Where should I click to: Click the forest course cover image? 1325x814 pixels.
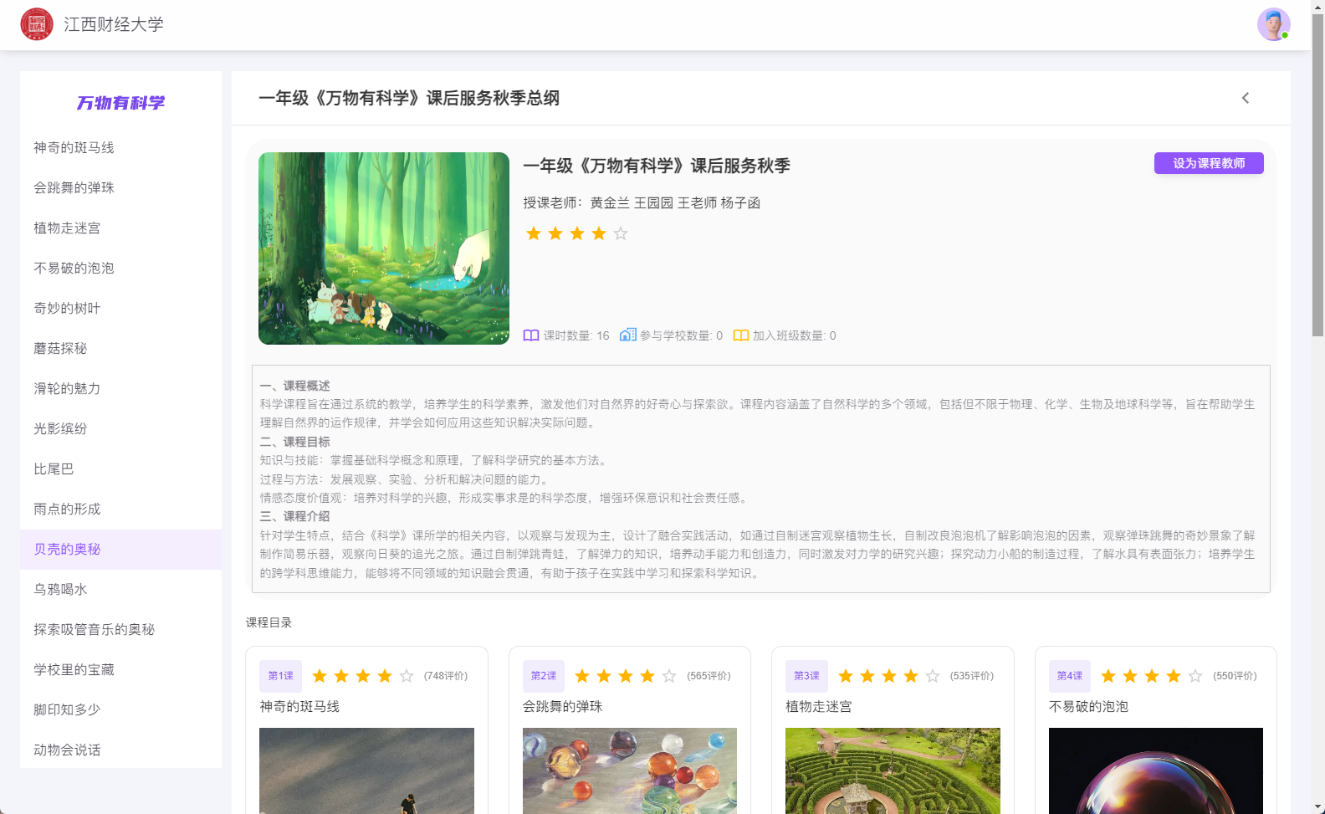(384, 248)
